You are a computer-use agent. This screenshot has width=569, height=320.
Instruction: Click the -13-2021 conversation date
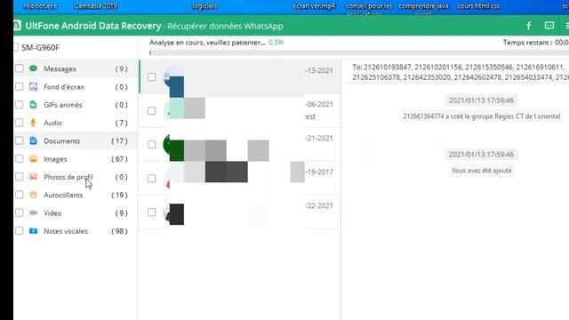pos(319,70)
